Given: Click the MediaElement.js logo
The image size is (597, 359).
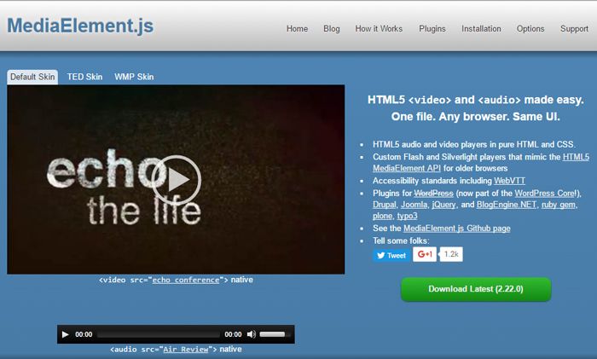Looking at the screenshot, I should tap(80, 26).
